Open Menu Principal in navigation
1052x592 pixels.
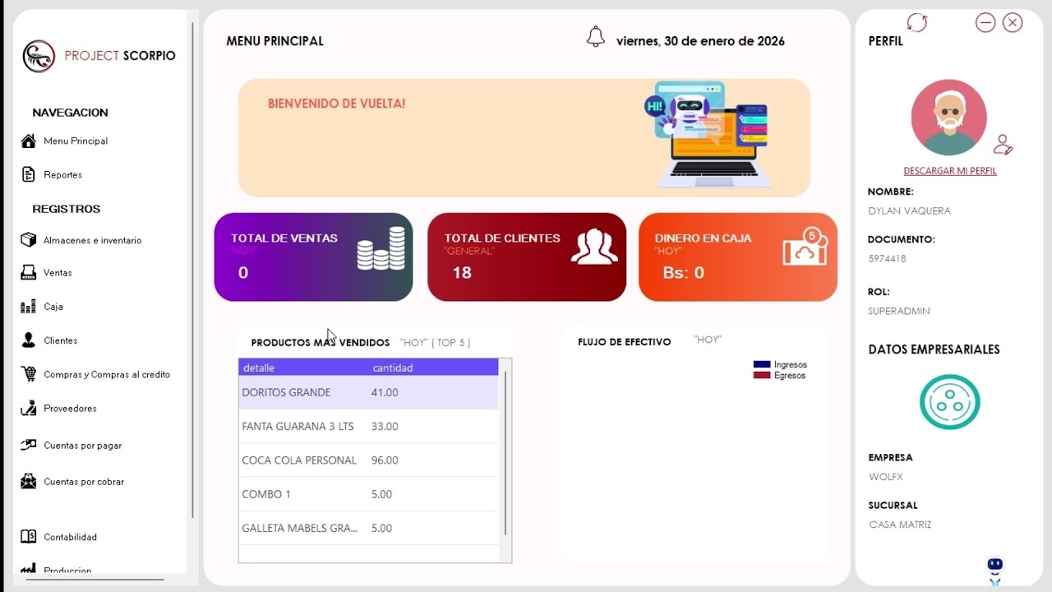click(76, 141)
